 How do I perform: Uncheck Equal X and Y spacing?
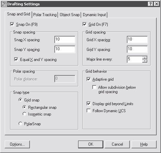tap(16, 59)
